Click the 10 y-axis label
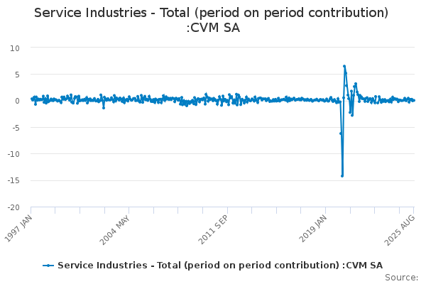The width and height of the screenshot is (426, 284). (15, 48)
